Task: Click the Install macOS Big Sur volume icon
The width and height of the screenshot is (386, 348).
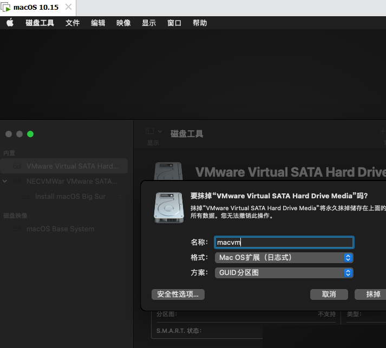Action: pyautogui.click(x=25, y=196)
